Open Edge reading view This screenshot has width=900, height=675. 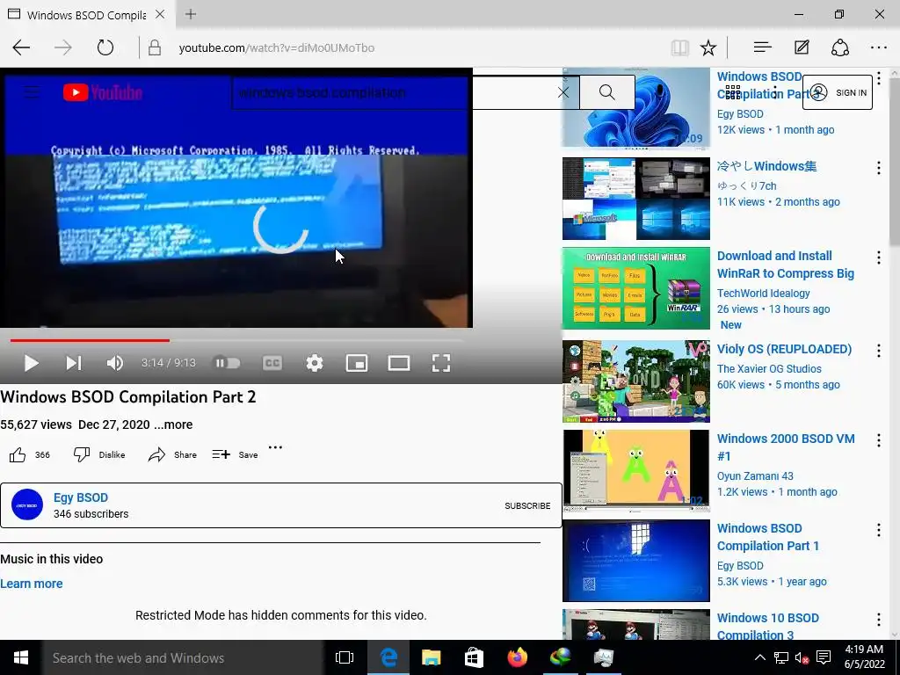point(679,47)
